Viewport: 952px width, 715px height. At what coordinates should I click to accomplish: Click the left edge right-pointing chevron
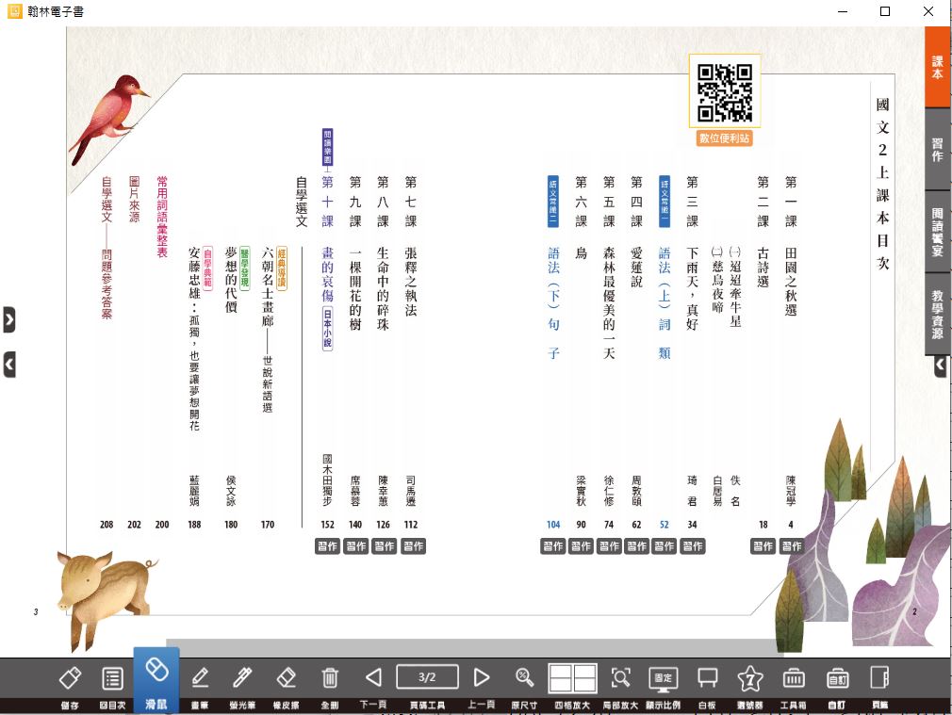(x=9, y=319)
